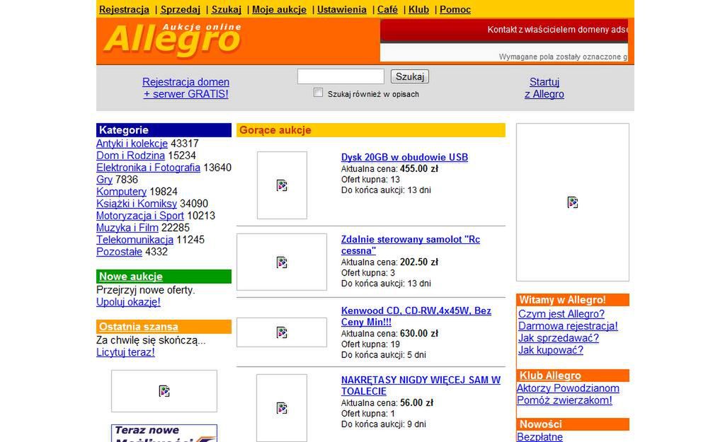The image size is (708, 442).
Task: Open Aktorzy Powodzianom link
Action: click(568, 388)
